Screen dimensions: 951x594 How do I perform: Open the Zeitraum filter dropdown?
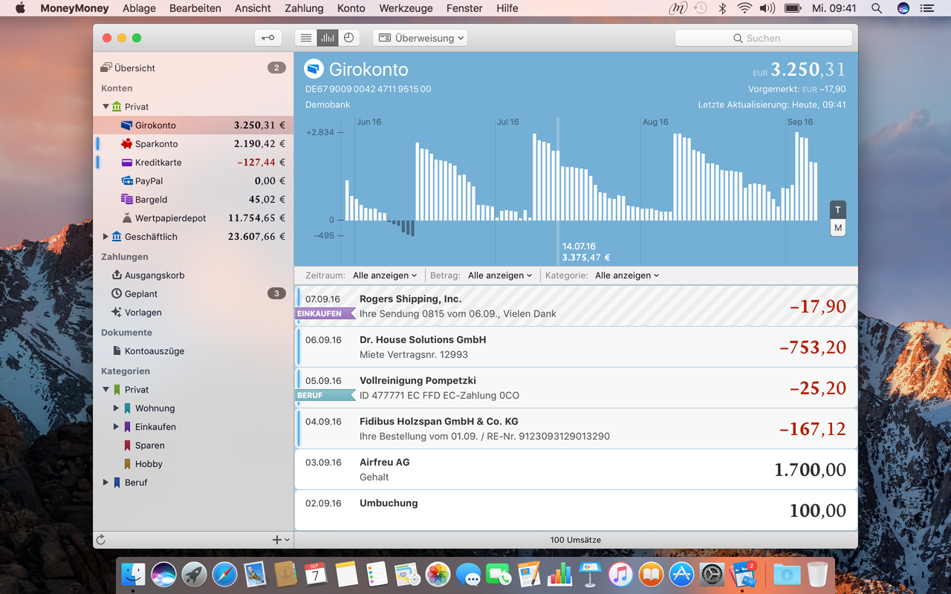pyautogui.click(x=385, y=275)
